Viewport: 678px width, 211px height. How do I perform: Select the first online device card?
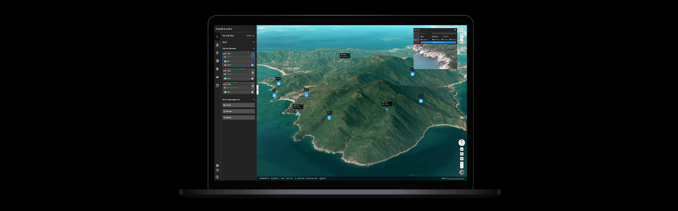click(238, 59)
